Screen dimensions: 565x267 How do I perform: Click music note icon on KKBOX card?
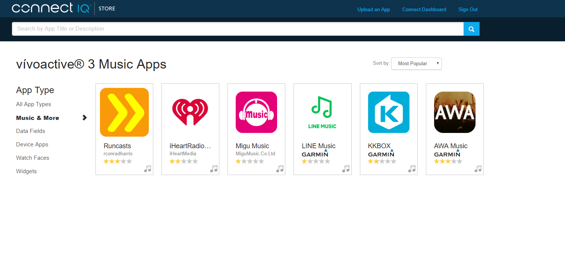tap(412, 169)
